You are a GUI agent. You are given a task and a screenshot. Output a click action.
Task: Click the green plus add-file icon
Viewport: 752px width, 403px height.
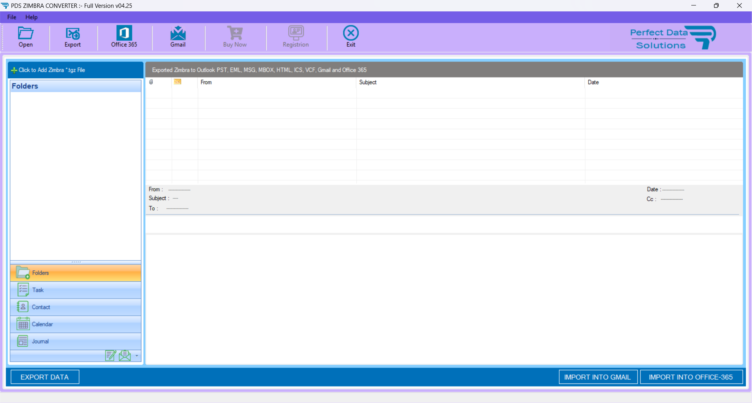(14, 70)
